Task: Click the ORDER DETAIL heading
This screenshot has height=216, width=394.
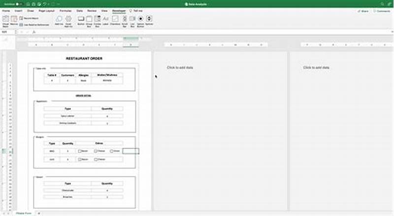Action: click(83, 96)
